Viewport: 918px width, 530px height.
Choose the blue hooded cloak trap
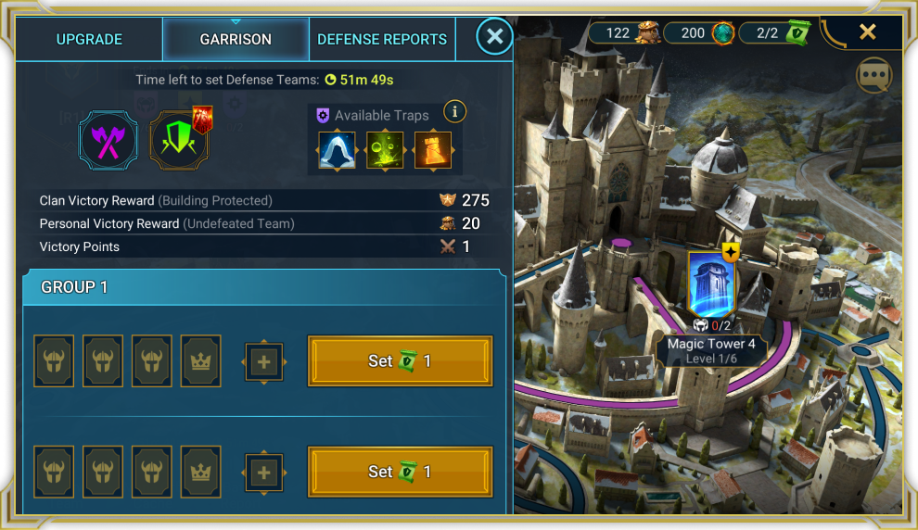pyautogui.click(x=337, y=150)
